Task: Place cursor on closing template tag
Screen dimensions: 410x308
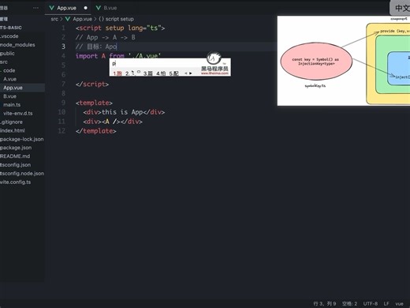Action: (x=96, y=131)
